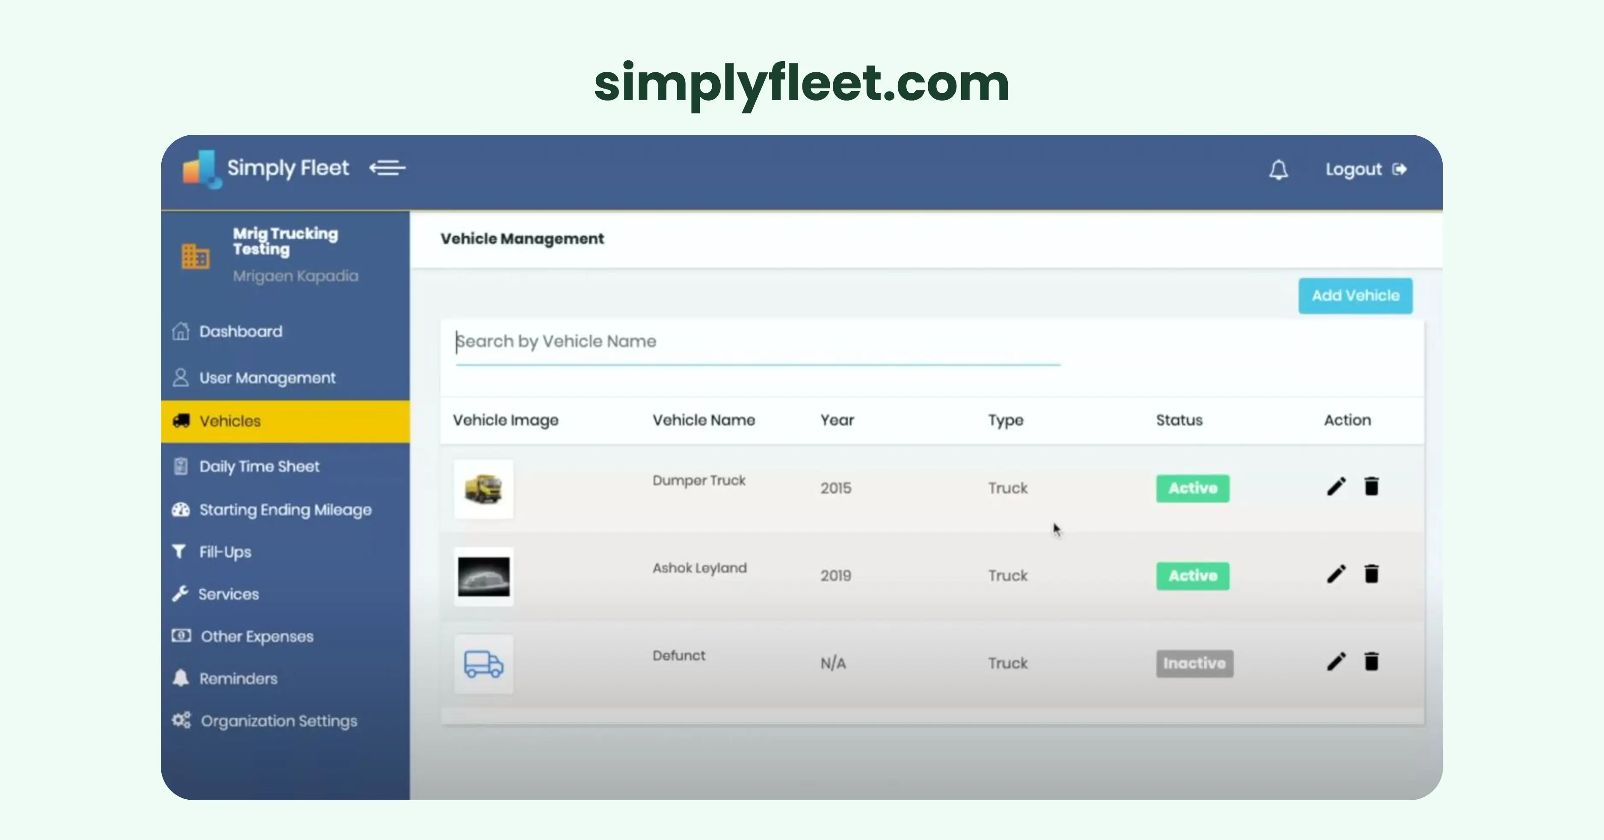Click the N/A year cell
This screenshot has height=840, width=1604.
(x=833, y=663)
